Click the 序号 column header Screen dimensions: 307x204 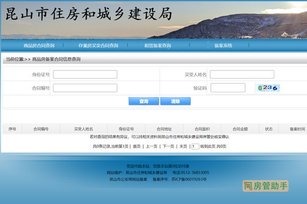click(x=12, y=129)
